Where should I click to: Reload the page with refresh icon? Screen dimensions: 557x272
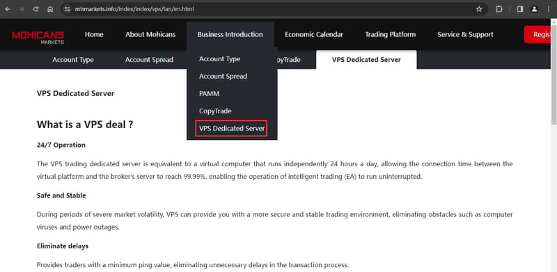click(36, 9)
